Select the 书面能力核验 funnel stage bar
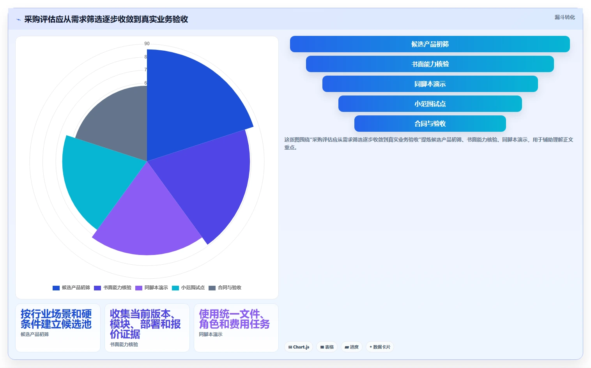 click(x=430, y=64)
